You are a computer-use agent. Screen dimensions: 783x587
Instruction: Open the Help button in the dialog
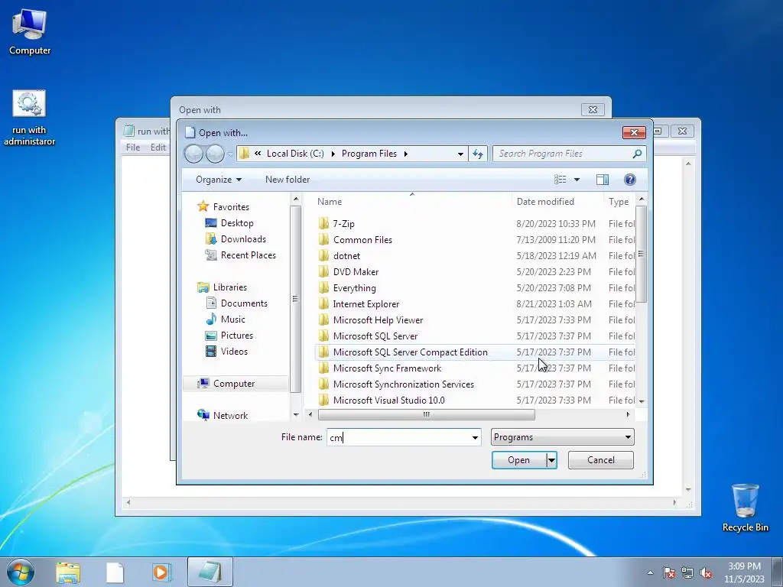tap(630, 179)
